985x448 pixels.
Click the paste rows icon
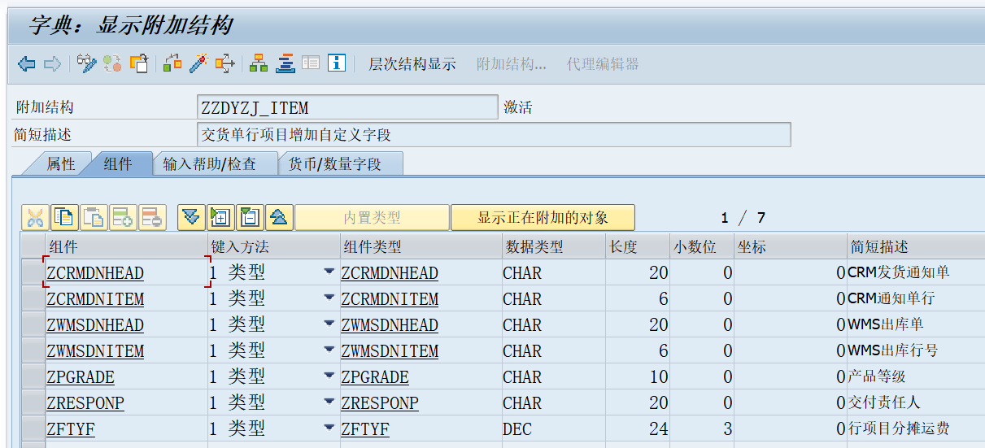[x=94, y=217]
